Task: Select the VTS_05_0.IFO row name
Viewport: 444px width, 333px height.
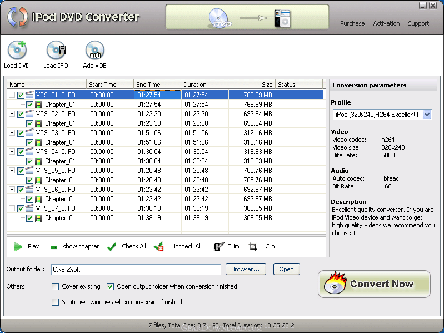Action: coord(56,171)
